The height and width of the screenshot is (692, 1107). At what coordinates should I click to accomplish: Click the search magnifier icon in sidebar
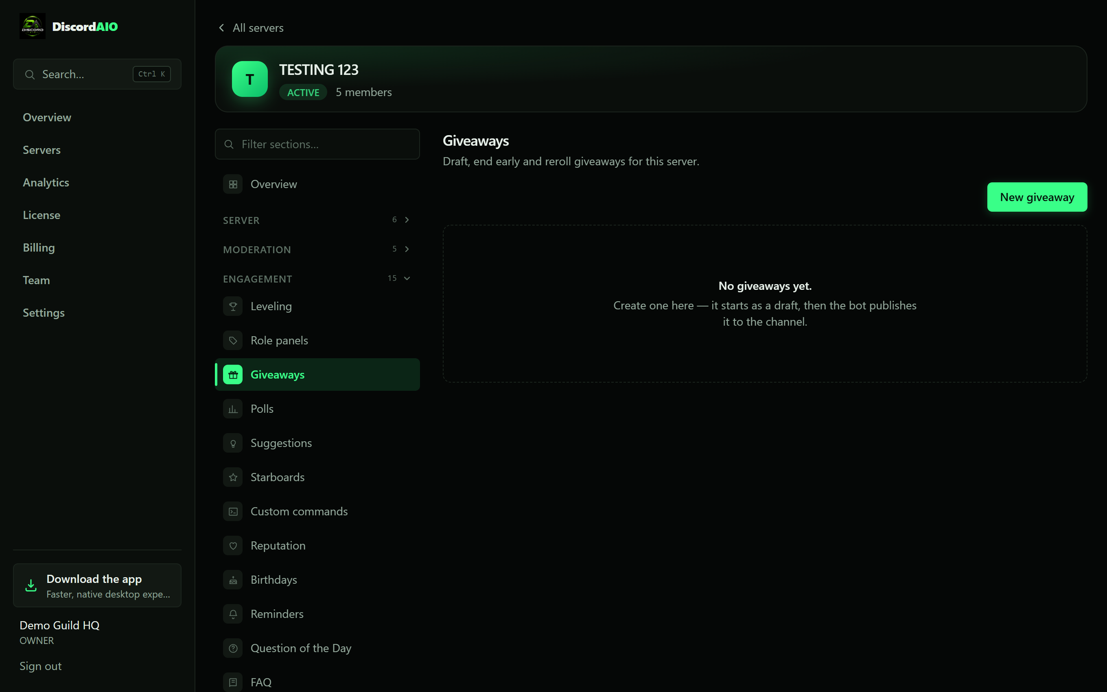[30, 74]
